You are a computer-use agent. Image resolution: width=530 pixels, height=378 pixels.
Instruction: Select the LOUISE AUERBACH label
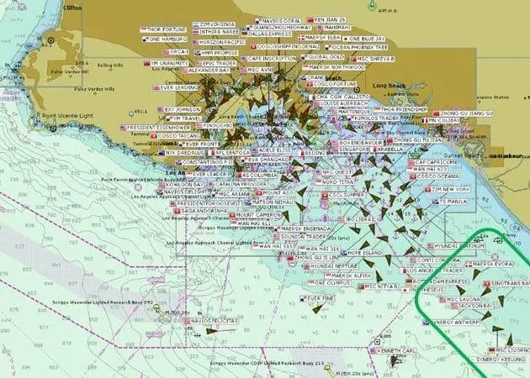pos(342,103)
